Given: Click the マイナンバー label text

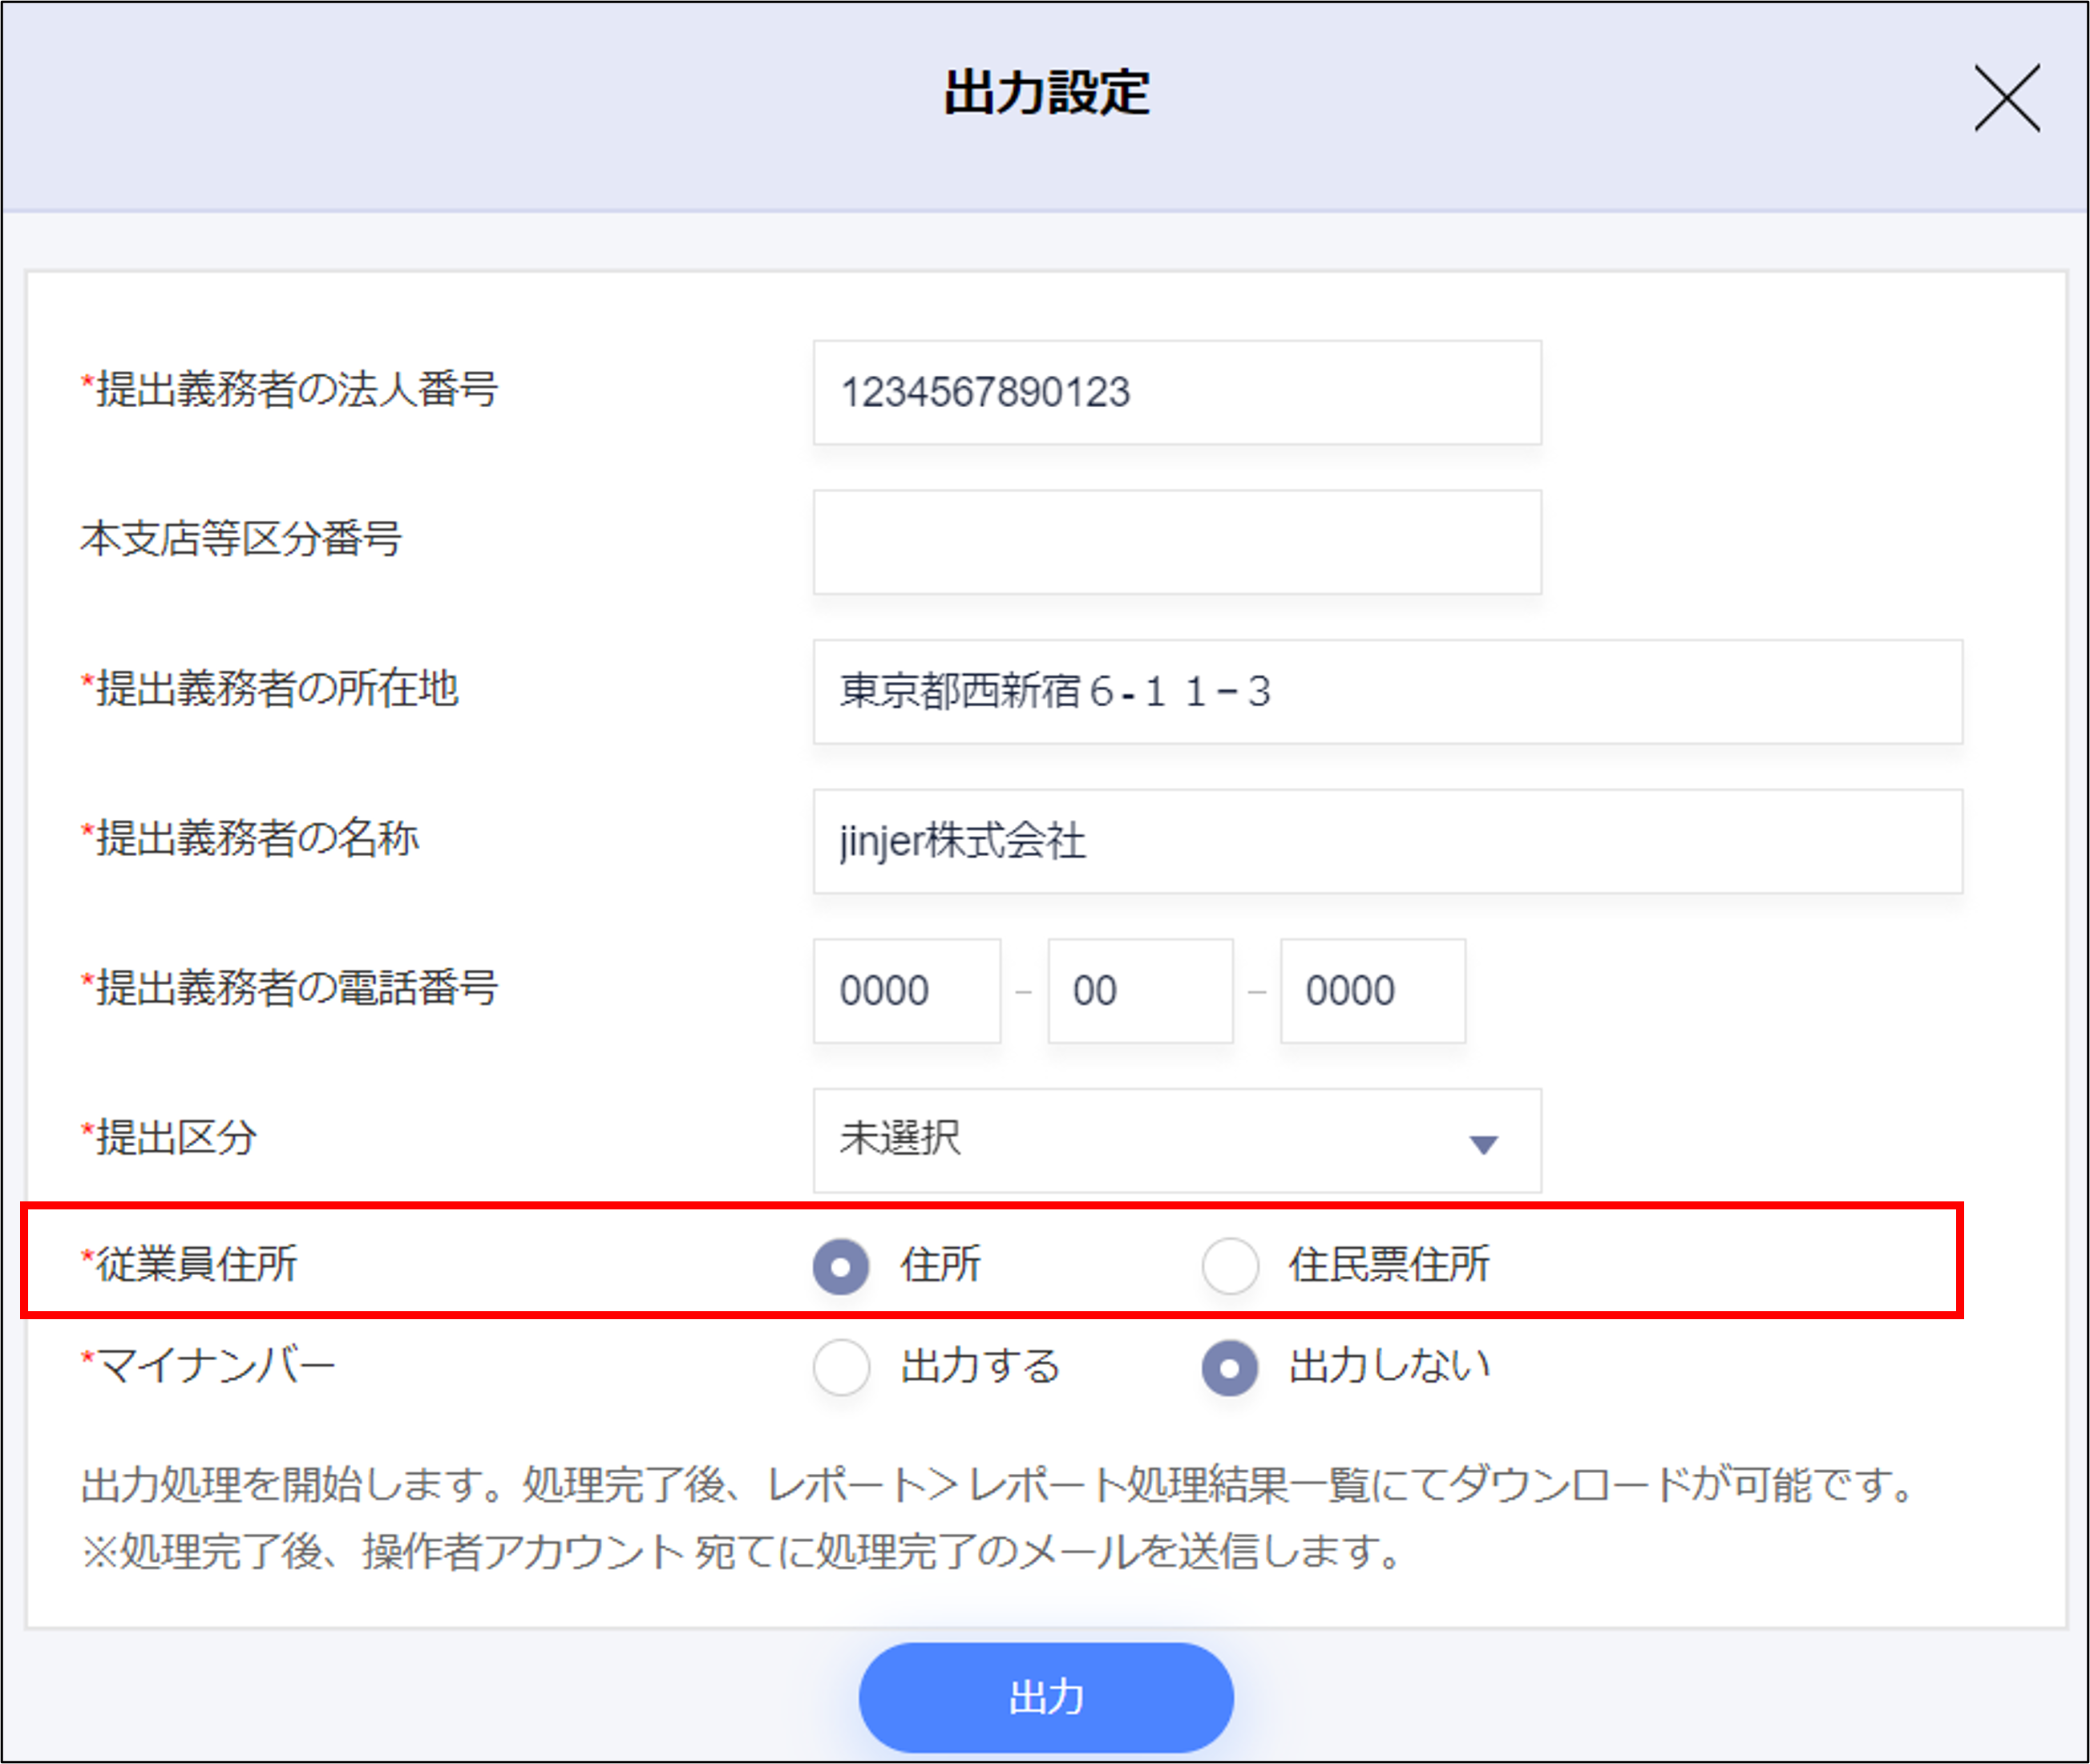Looking at the screenshot, I should (214, 1365).
